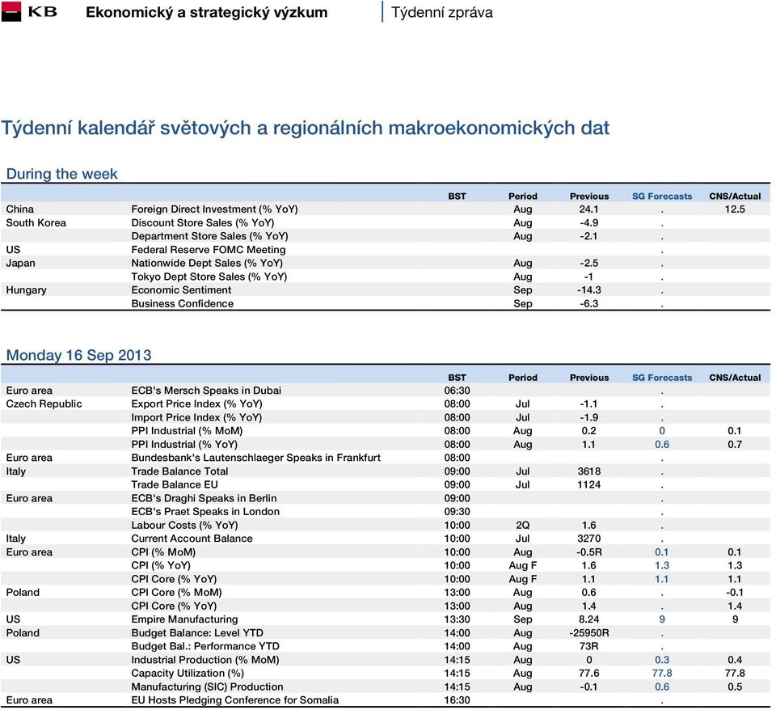Click previous value -25950R
This screenshot has width=776, height=710.
point(589,632)
